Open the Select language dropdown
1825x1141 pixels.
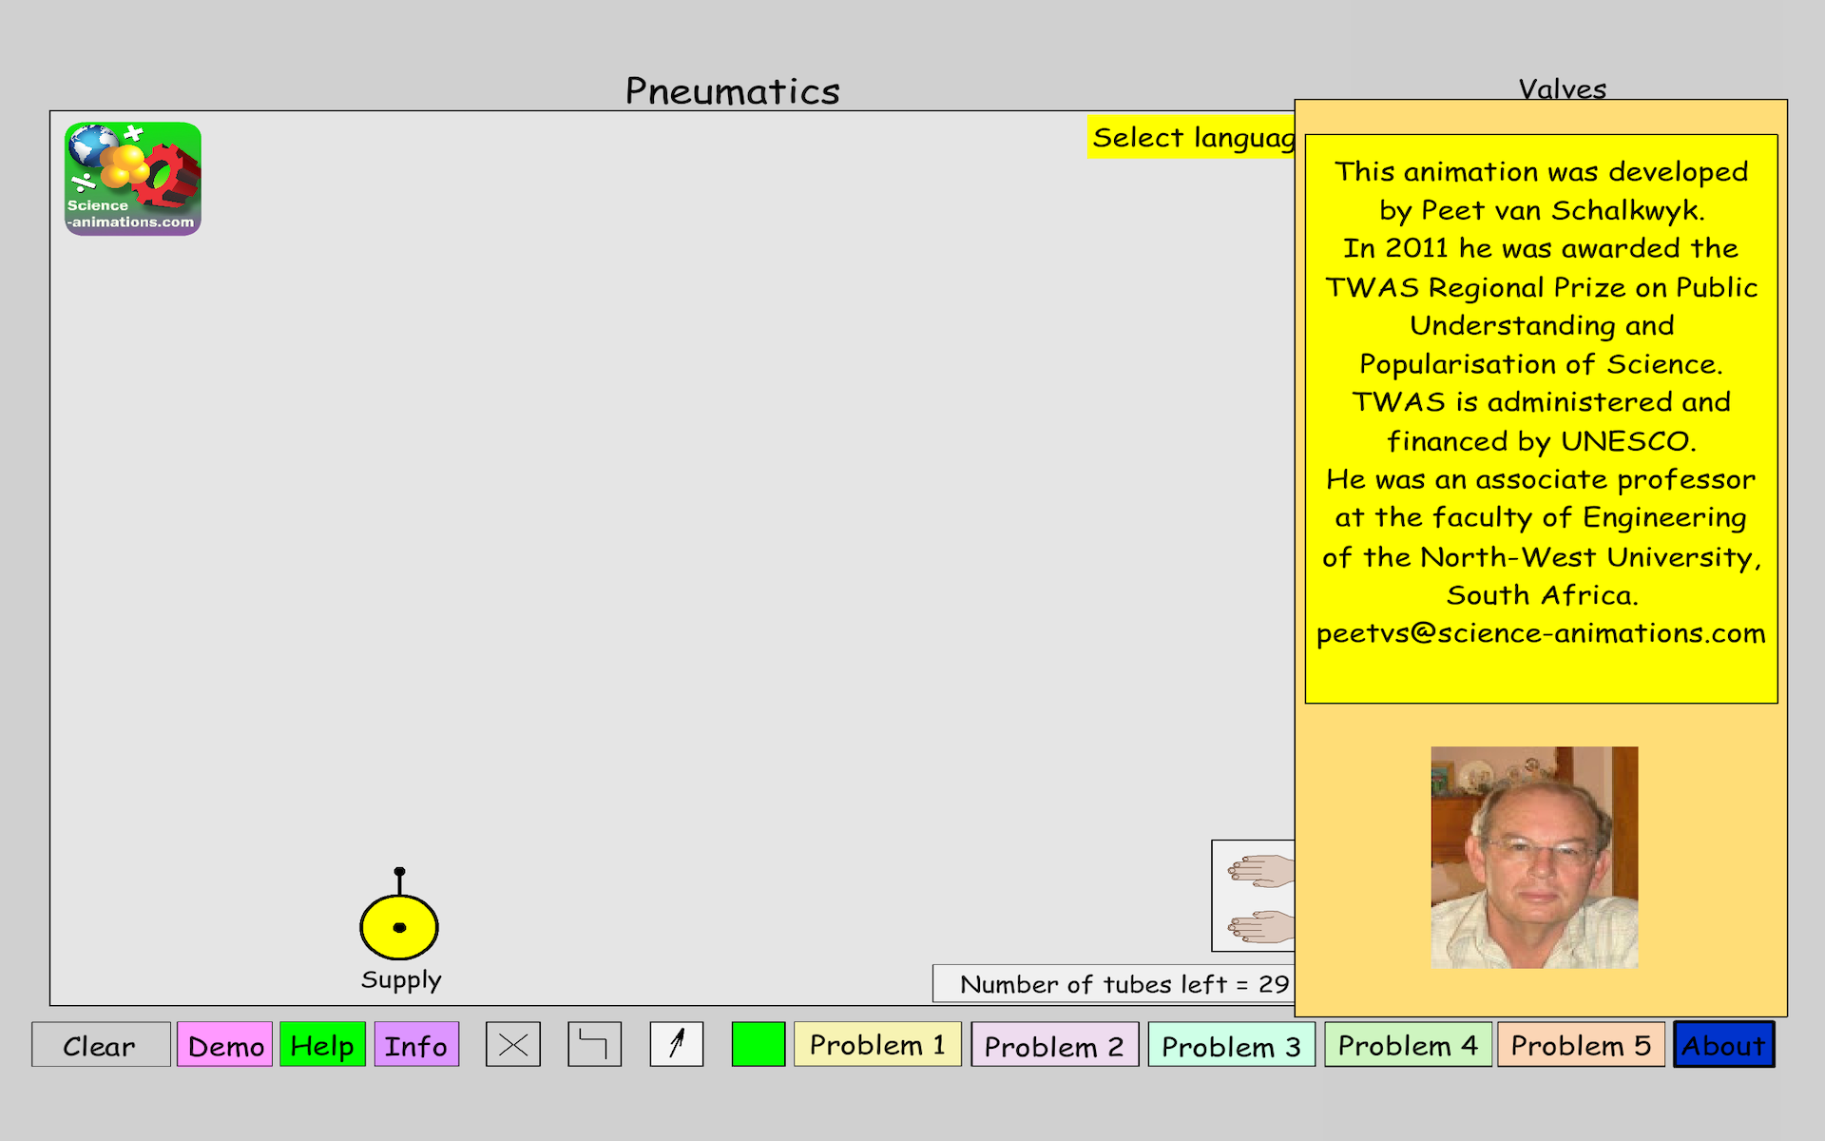point(1192,138)
